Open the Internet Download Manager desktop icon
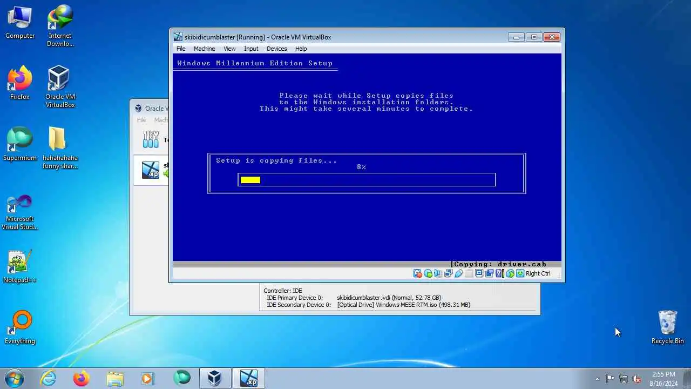This screenshot has height=389, width=691. (60, 26)
